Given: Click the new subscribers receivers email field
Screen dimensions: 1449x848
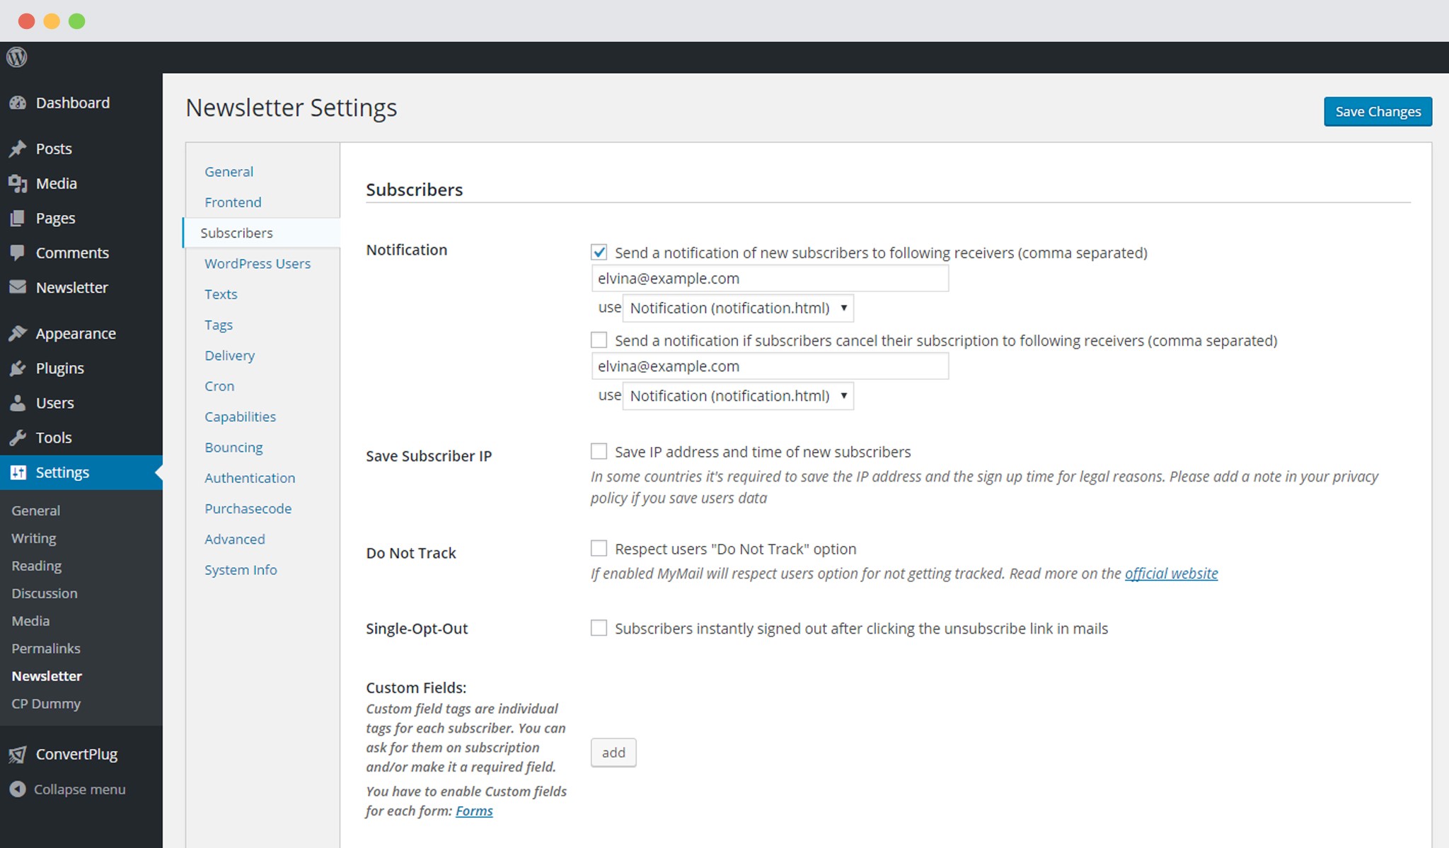Looking at the screenshot, I should click(770, 279).
